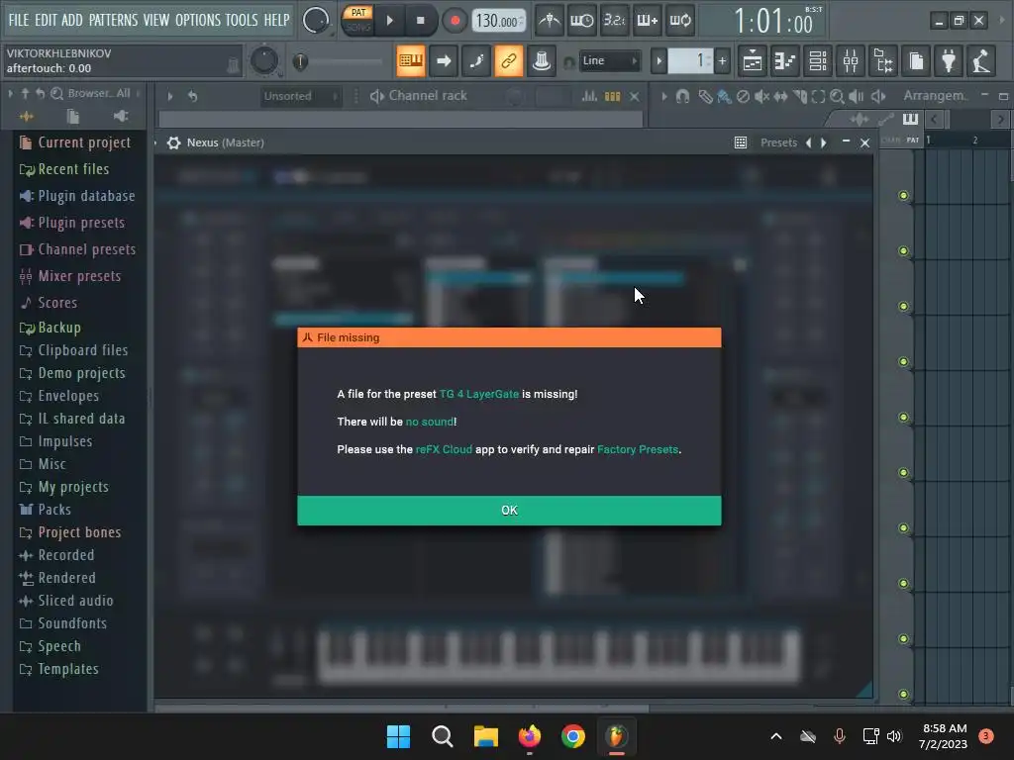Open the PATTERNS menu

(x=113, y=20)
